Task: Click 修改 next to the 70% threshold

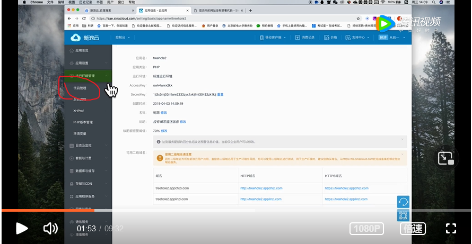Action: (164, 131)
